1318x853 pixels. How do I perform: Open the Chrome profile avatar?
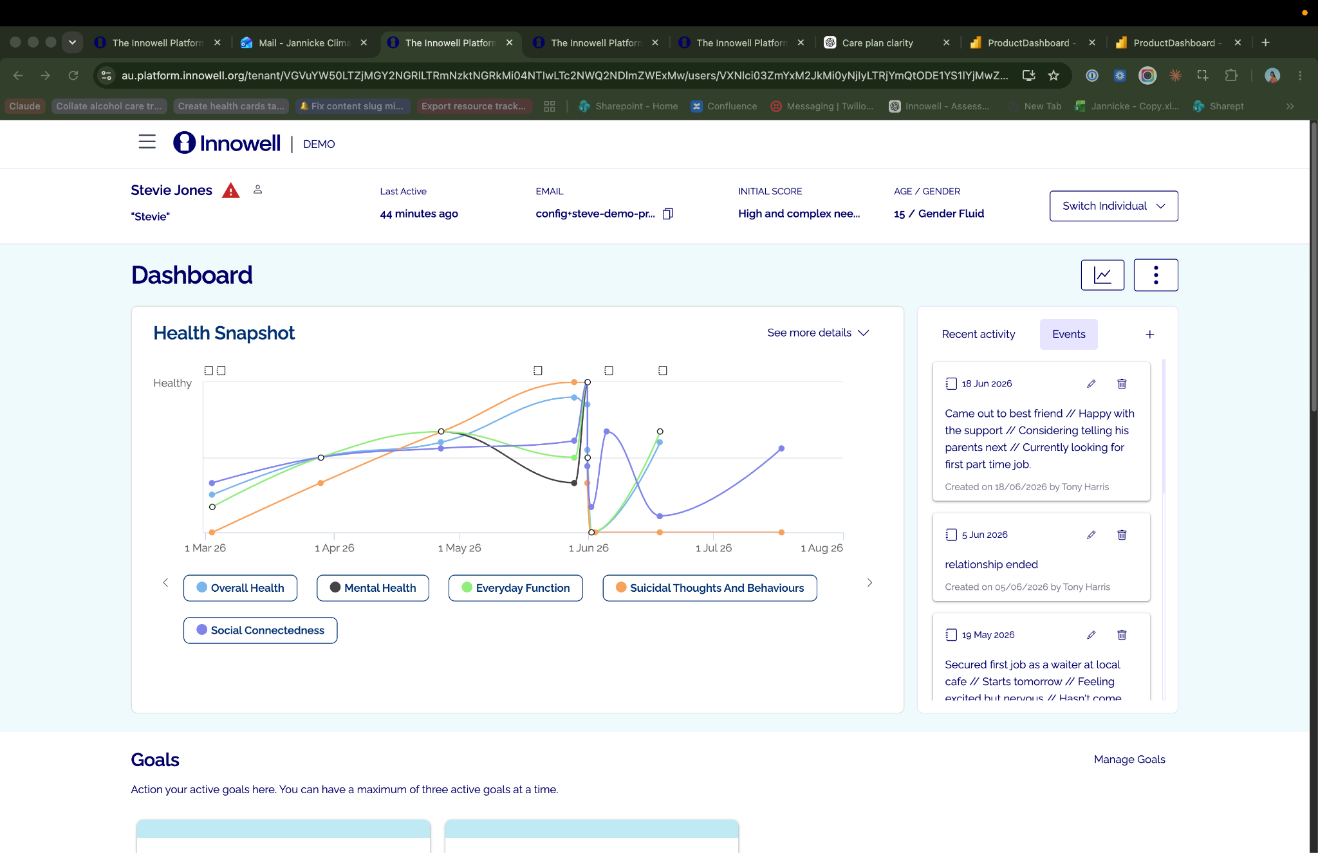click(1272, 76)
